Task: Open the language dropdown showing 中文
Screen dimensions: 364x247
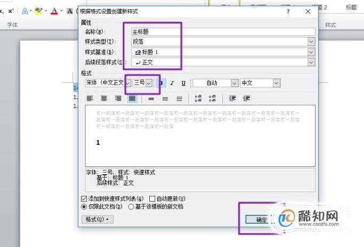Action: pos(276,83)
